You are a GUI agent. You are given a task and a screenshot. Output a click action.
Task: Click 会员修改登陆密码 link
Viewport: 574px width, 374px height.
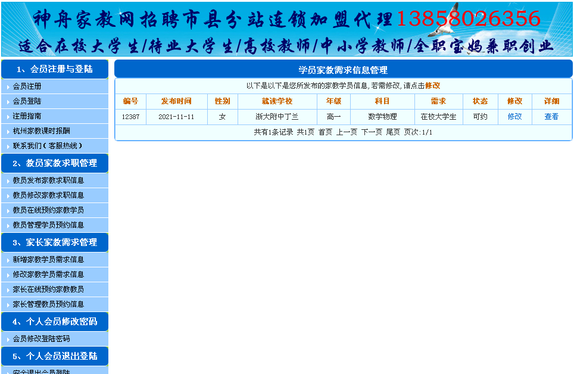[41, 339]
